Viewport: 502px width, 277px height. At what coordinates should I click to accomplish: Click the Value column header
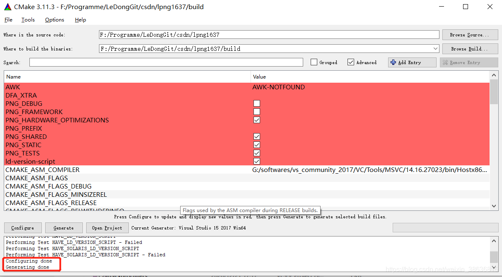(x=370, y=76)
